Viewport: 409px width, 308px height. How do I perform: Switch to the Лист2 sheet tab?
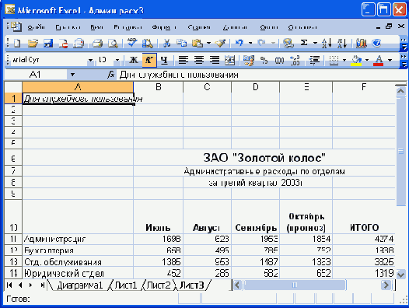[x=159, y=285]
